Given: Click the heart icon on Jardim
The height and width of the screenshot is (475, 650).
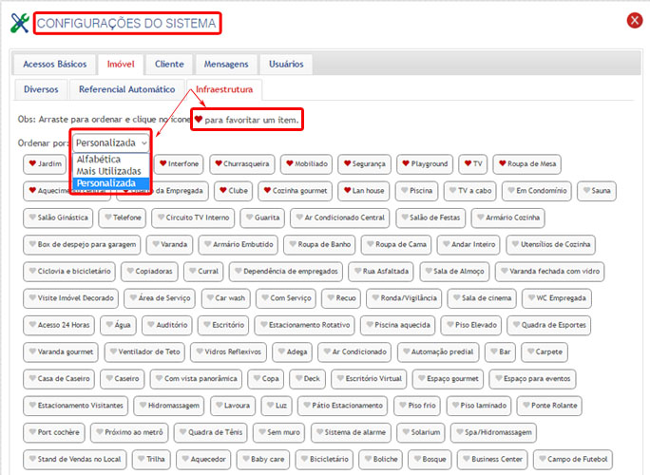Looking at the screenshot, I should tap(31, 163).
